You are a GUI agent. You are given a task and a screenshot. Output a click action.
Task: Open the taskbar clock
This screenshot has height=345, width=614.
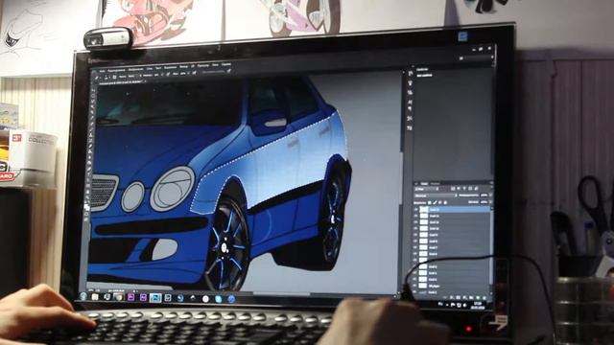point(478,306)
